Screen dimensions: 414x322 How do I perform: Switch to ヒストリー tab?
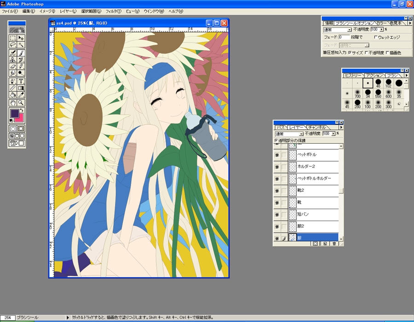tap(353, 76)
